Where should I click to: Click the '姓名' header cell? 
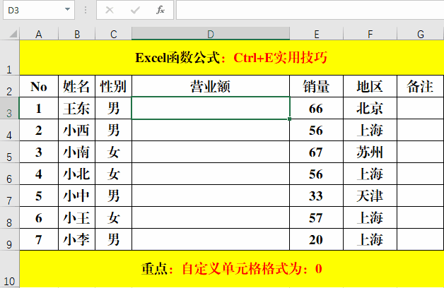pos(77,86)
